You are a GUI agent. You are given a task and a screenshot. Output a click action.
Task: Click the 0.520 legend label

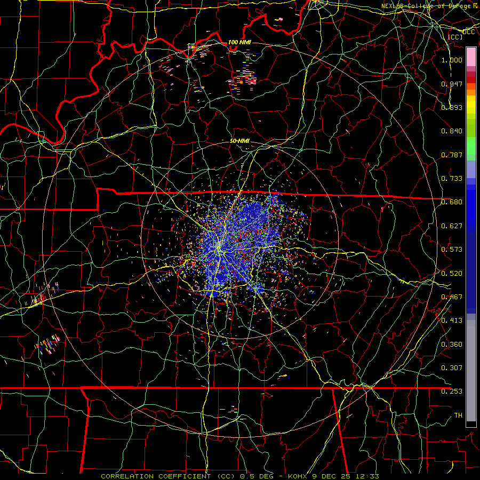coord(452,273)
